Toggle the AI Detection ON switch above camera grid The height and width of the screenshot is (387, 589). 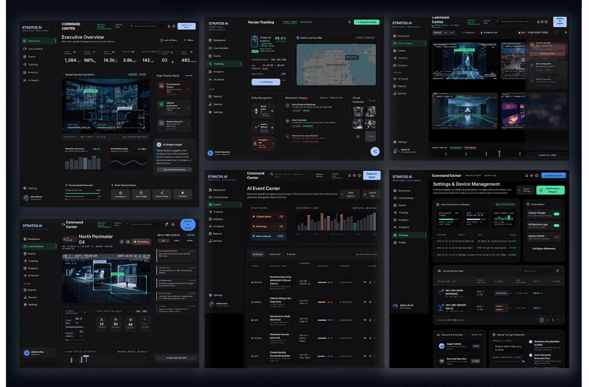489,32
